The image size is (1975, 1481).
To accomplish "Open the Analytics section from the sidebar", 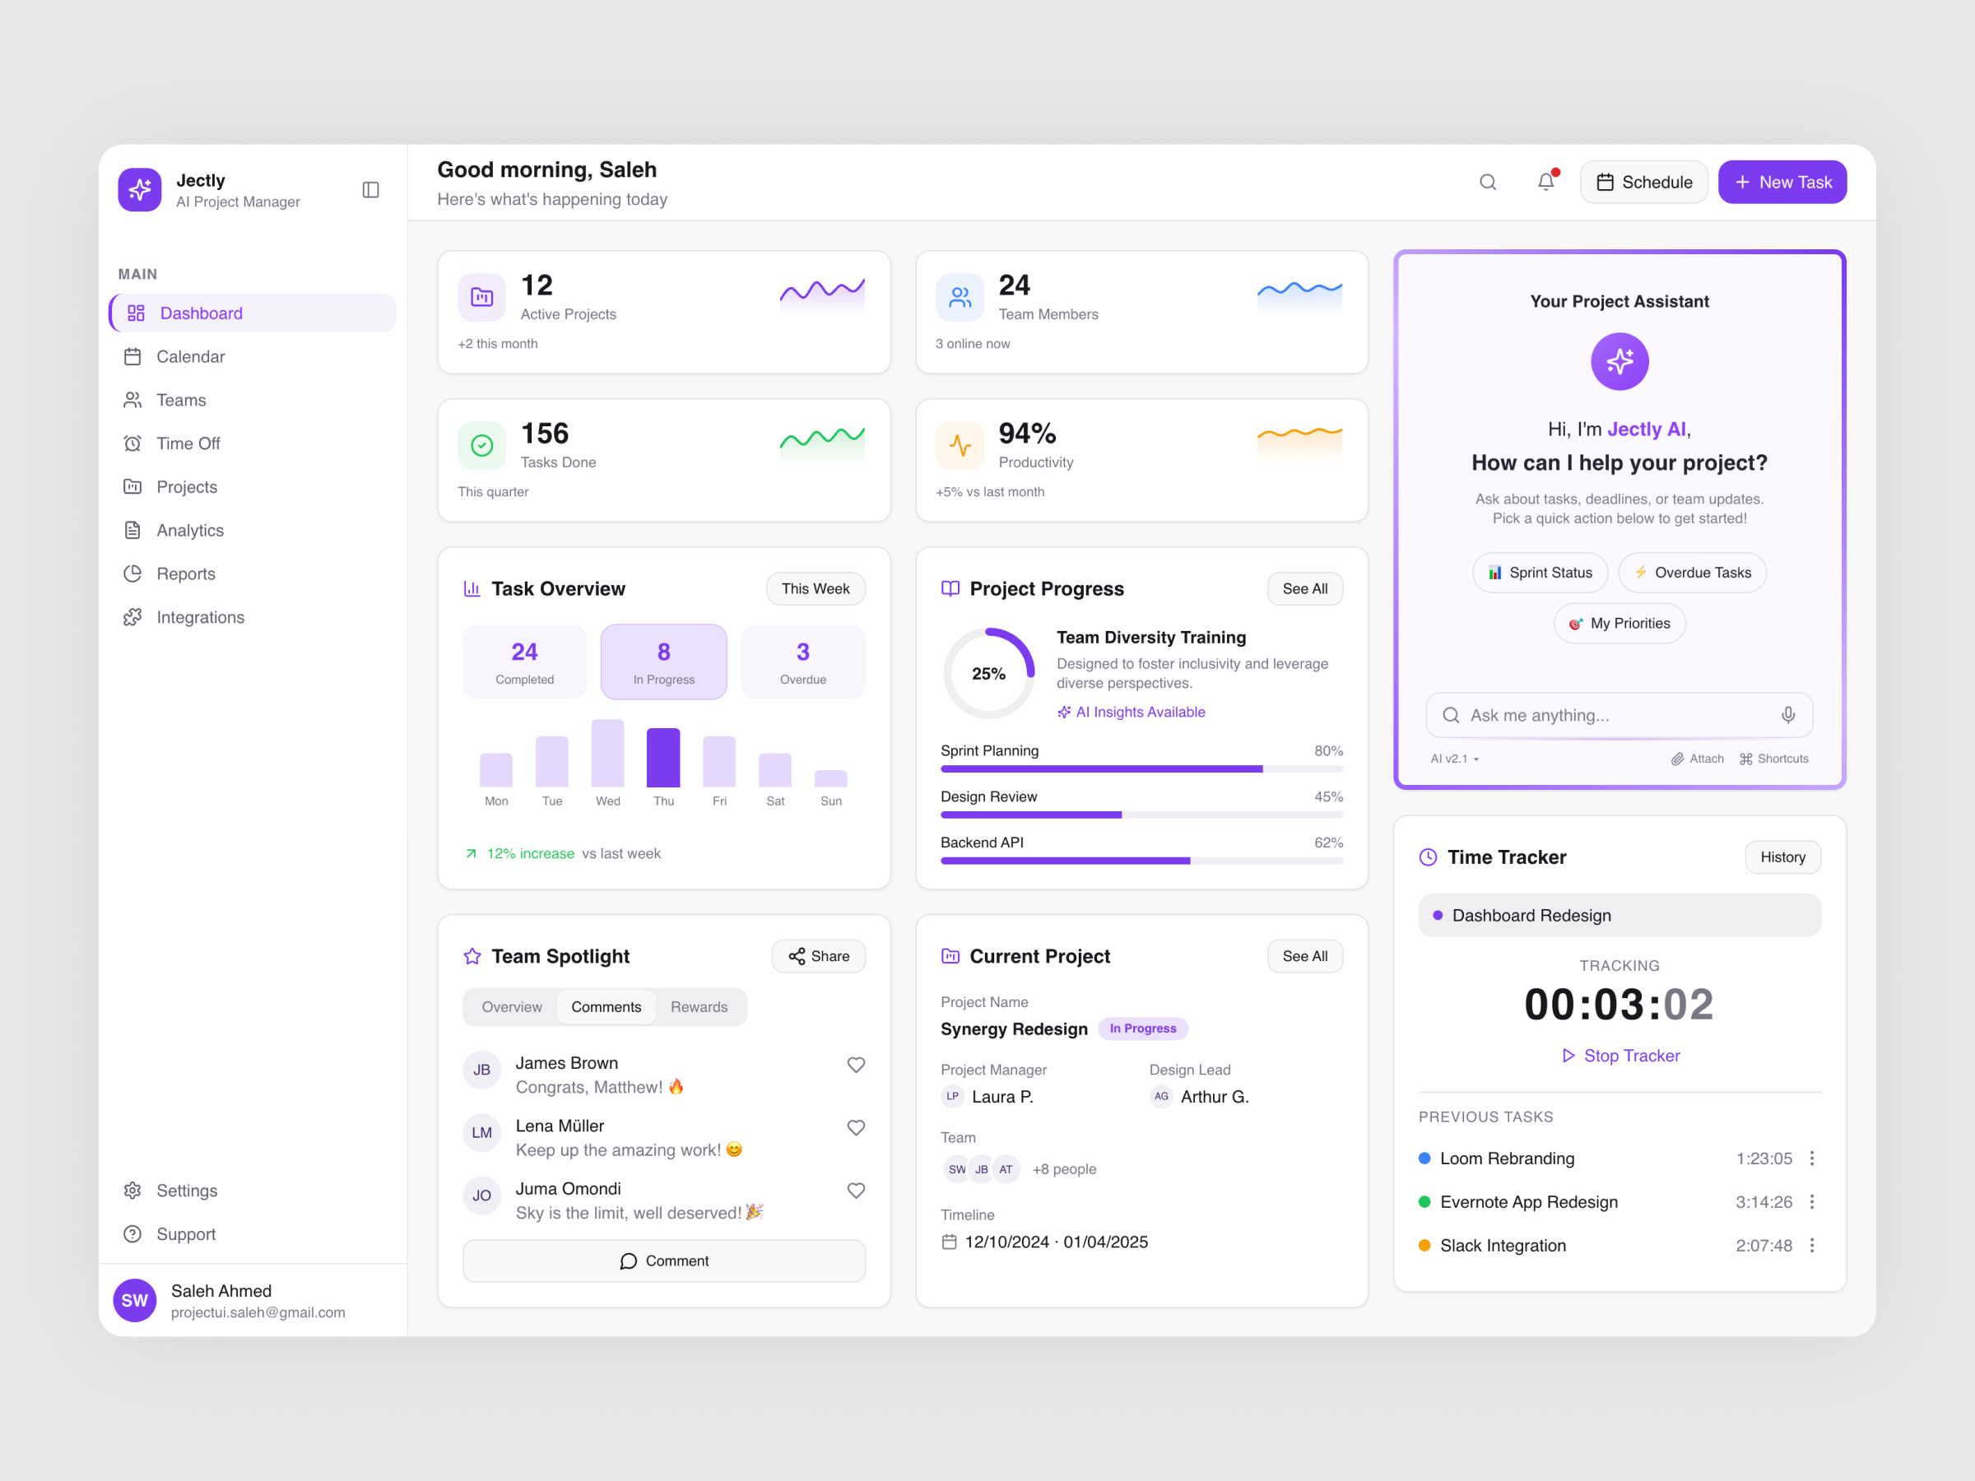I will (189, 529).
